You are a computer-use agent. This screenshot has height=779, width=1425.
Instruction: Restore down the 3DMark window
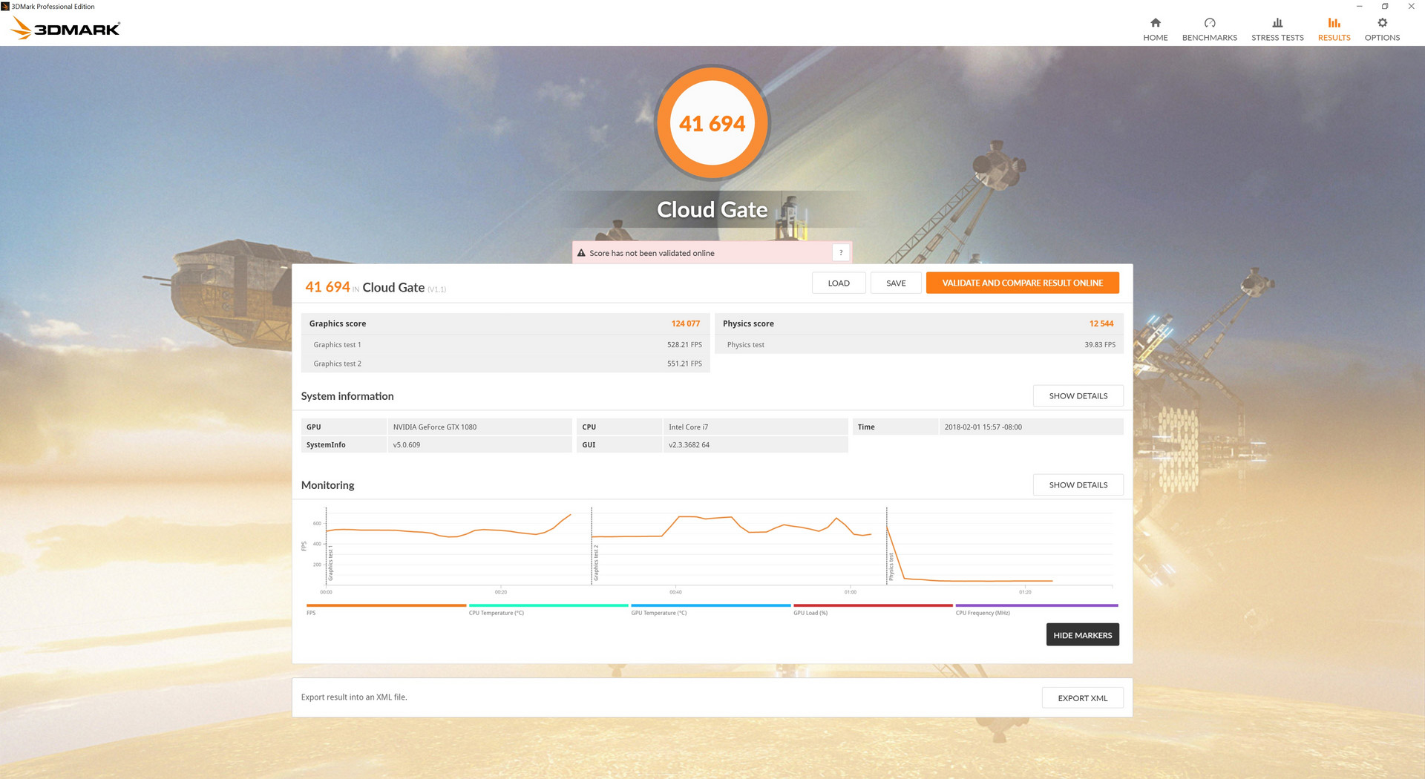click(x=1385, y=6)
